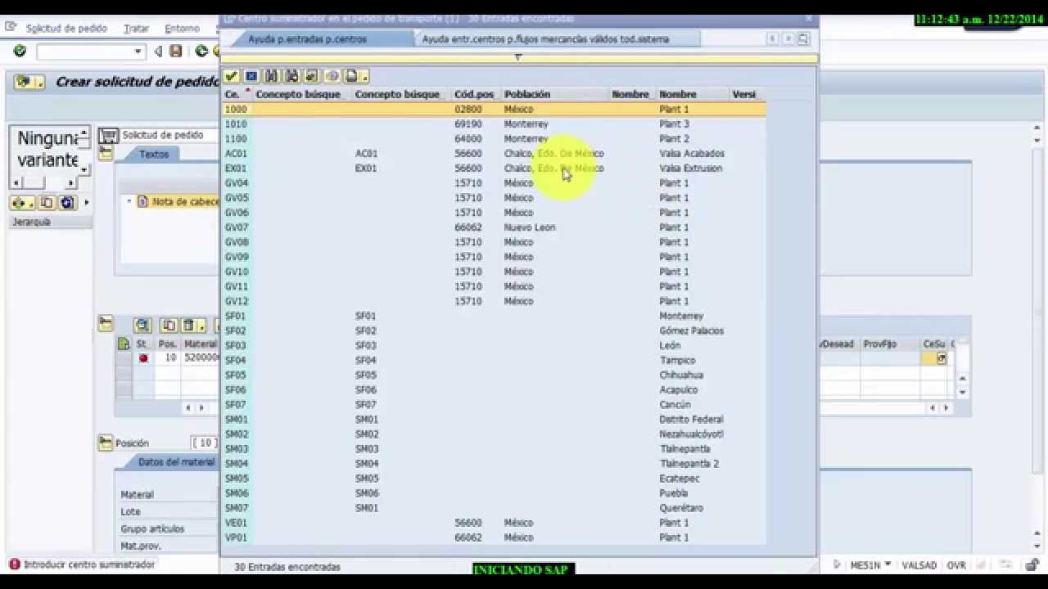This screenshot has width=1048, height=589.
Task: Collapse the Nota de cabecera tree node
Action: (129, 201)
